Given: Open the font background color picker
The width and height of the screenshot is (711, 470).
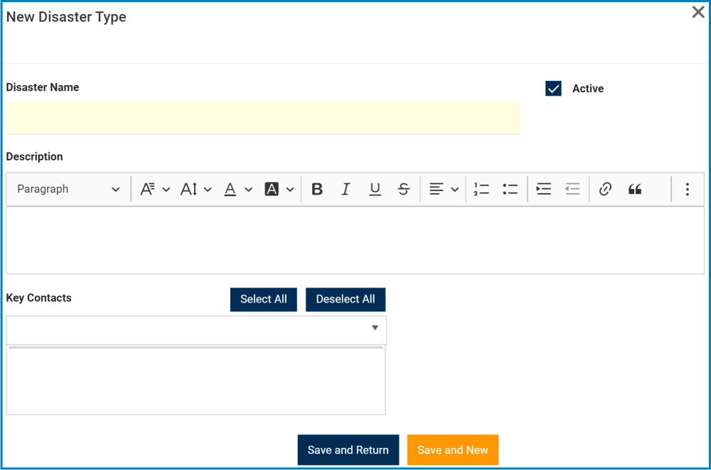Looking at the screenshot, I should [x=279, y=190].
